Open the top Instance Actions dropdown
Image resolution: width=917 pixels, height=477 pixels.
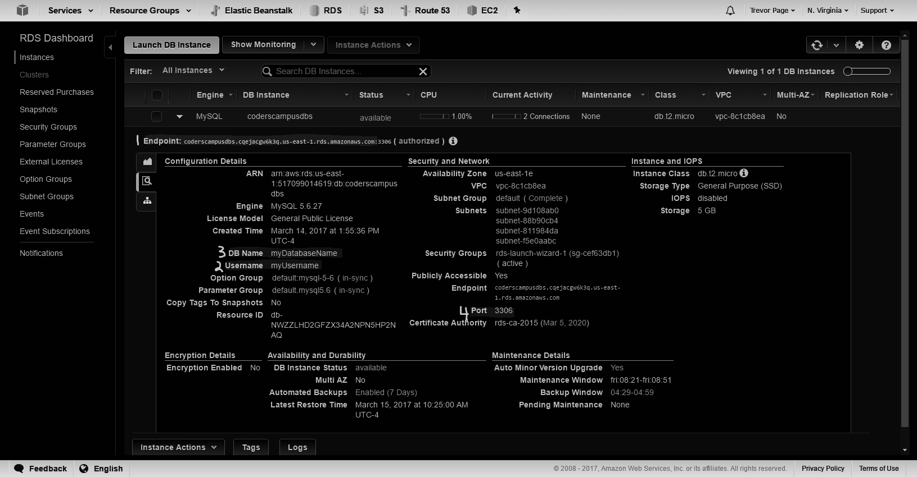(374, 45)
